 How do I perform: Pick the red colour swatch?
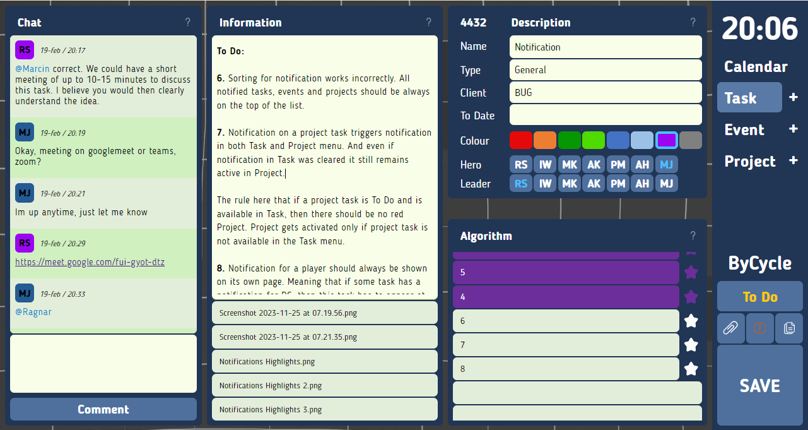521,140
